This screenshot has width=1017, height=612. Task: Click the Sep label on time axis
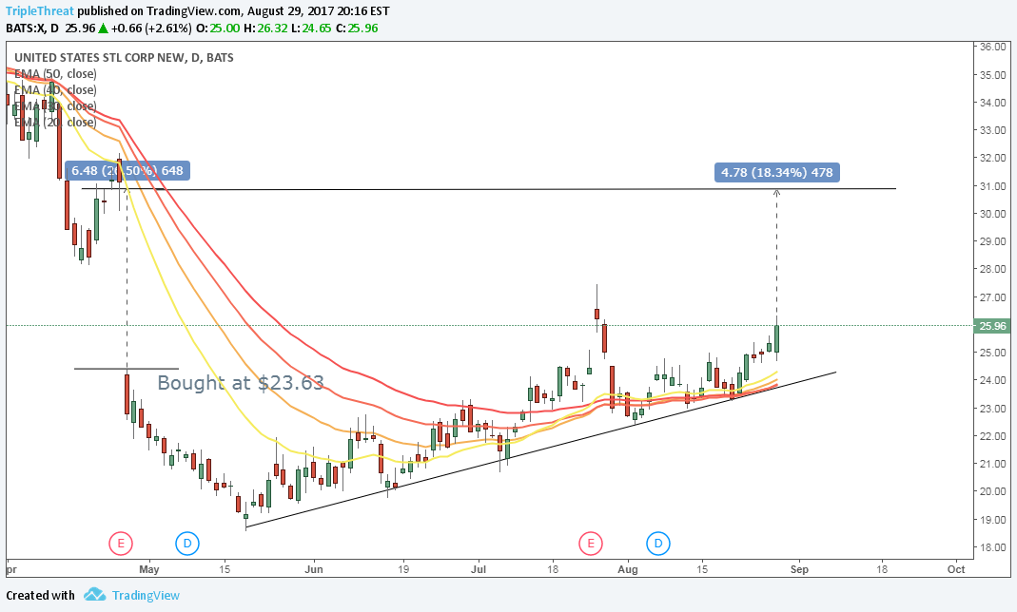tap(799, 570)
